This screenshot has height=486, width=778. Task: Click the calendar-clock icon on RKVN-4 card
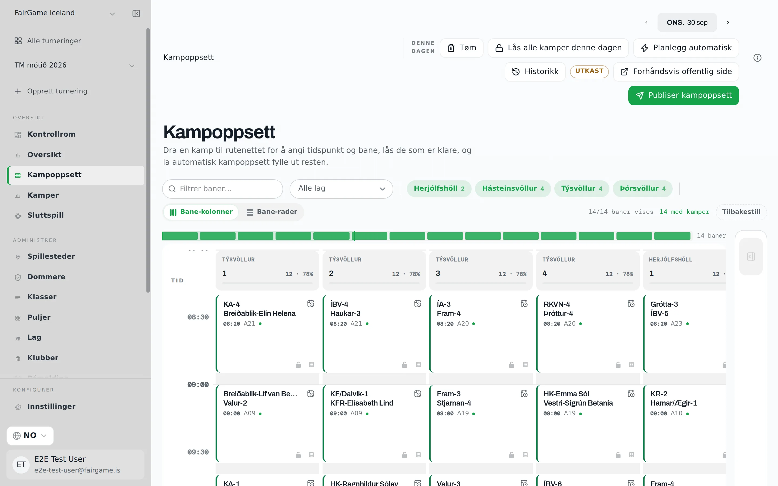(x=631, y=304)
